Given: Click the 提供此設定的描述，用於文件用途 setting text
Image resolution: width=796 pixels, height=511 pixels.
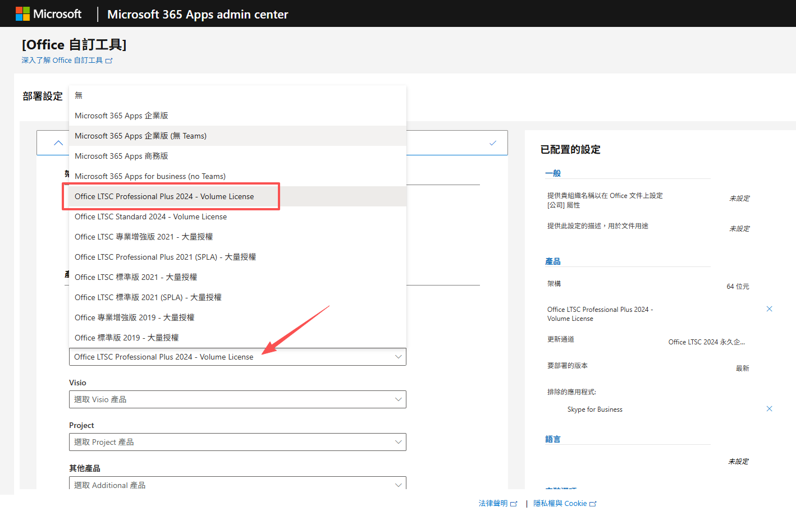Looking at the screenshot, I should point(598,226).
